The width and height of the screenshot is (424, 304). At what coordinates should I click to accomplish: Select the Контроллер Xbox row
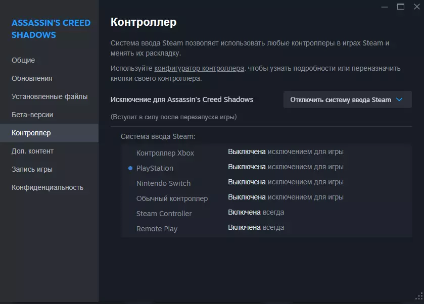165,153
